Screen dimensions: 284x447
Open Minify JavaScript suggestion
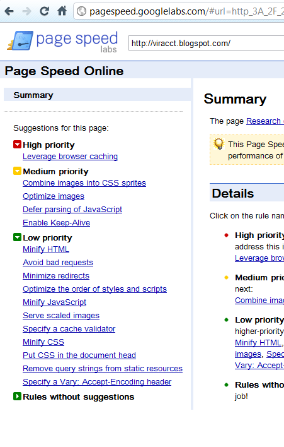pos(54,302)
